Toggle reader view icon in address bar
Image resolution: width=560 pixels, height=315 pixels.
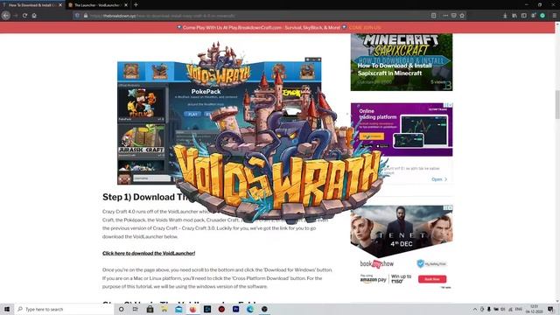tap(434, 16)
